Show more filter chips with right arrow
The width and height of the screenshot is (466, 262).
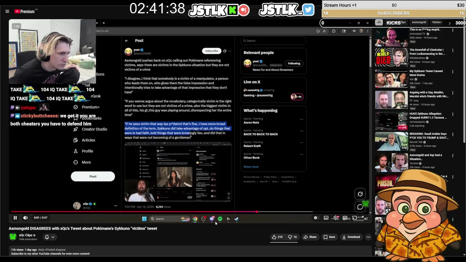pos(449,23)
